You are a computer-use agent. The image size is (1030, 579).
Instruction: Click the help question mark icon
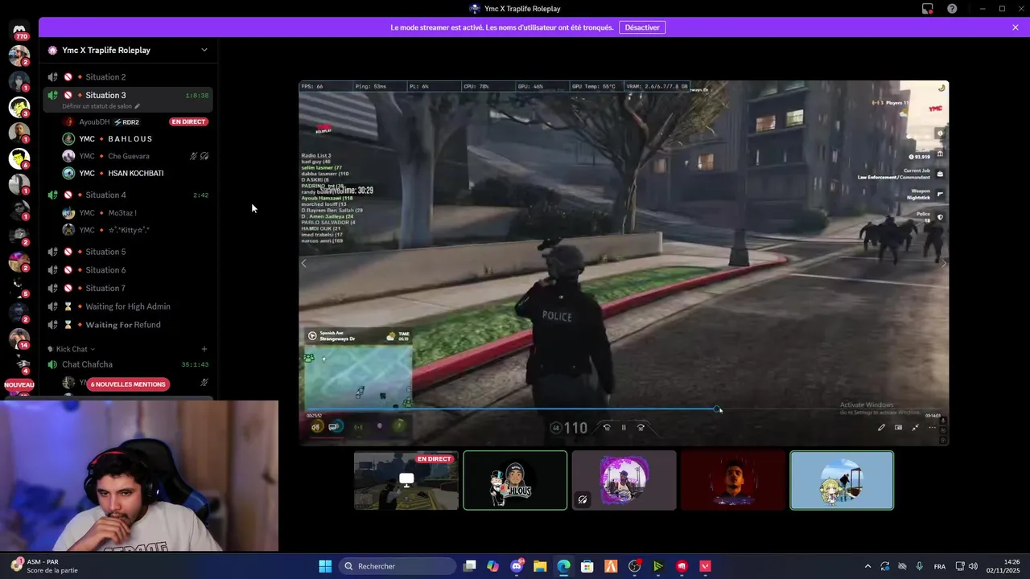(x=952, y=9)
